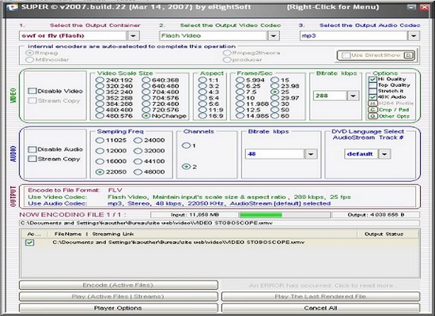Toggle 48K Audio option
Image resolution: width=435 pixels, height=316 pixels.
373,97
